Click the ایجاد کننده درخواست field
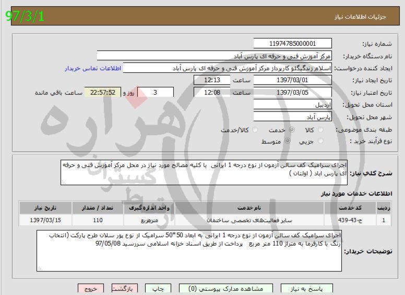The height and width of the screenshot is (295, 405). (228, 68)
